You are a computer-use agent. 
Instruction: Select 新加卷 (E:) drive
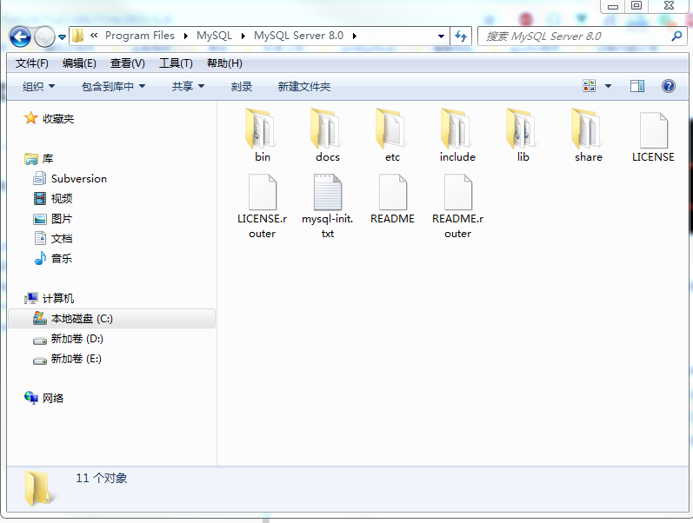click(x=68, y=359)
